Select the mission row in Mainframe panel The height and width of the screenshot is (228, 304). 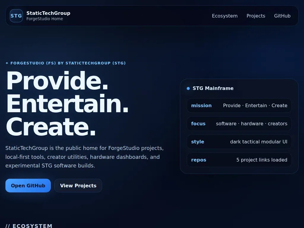point(239,105)
